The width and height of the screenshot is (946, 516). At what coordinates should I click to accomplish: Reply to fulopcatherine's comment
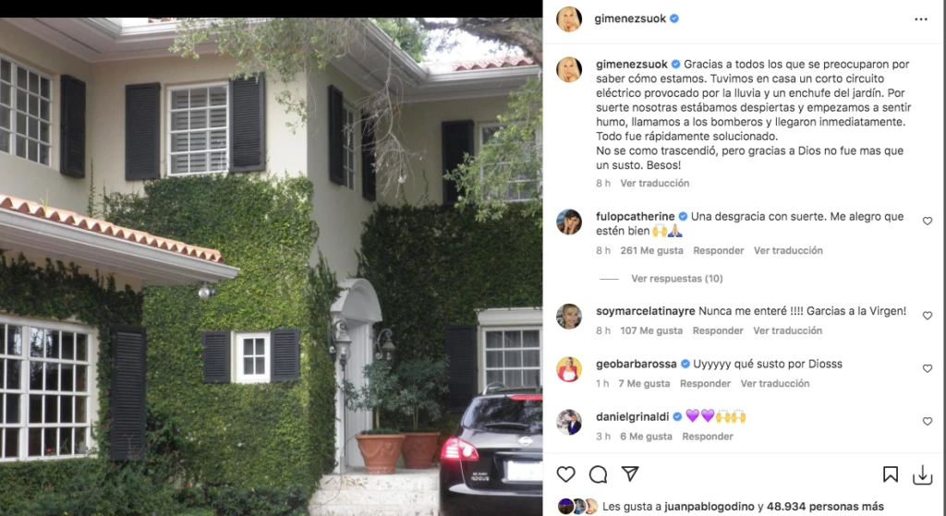tap(718, 251)
